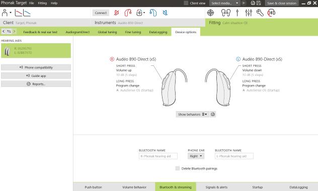Go back with the left chevron
The height and width of the screenshot is (191, 318).
pyautogui.click(x=4, y=31)
